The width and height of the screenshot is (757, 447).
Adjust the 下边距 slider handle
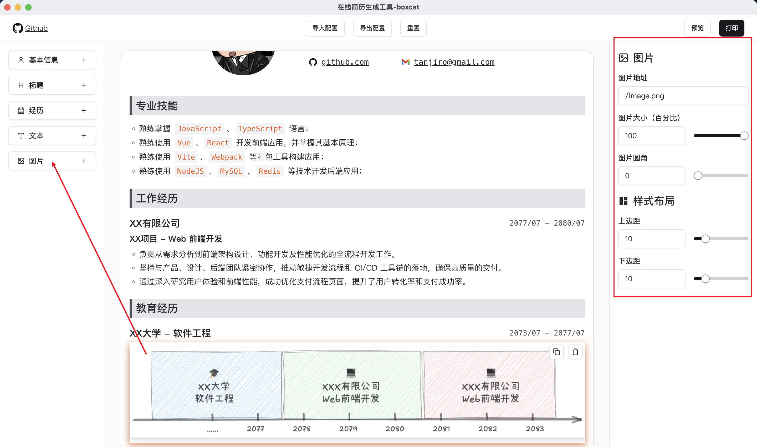[705, 279]
